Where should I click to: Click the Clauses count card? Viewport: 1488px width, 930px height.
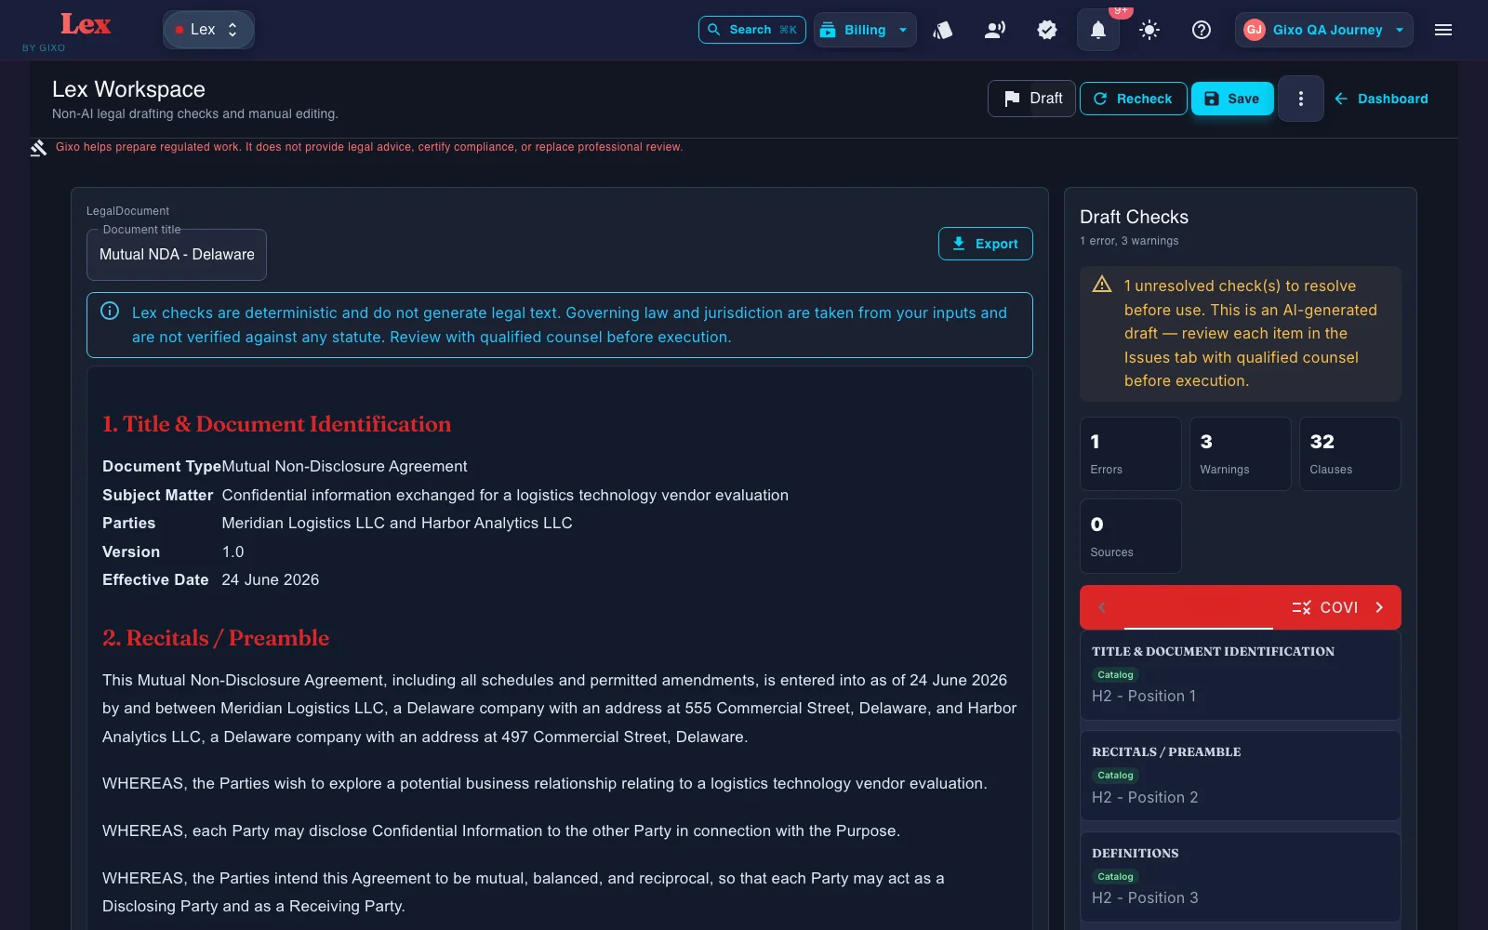[x=1349, y=454]
